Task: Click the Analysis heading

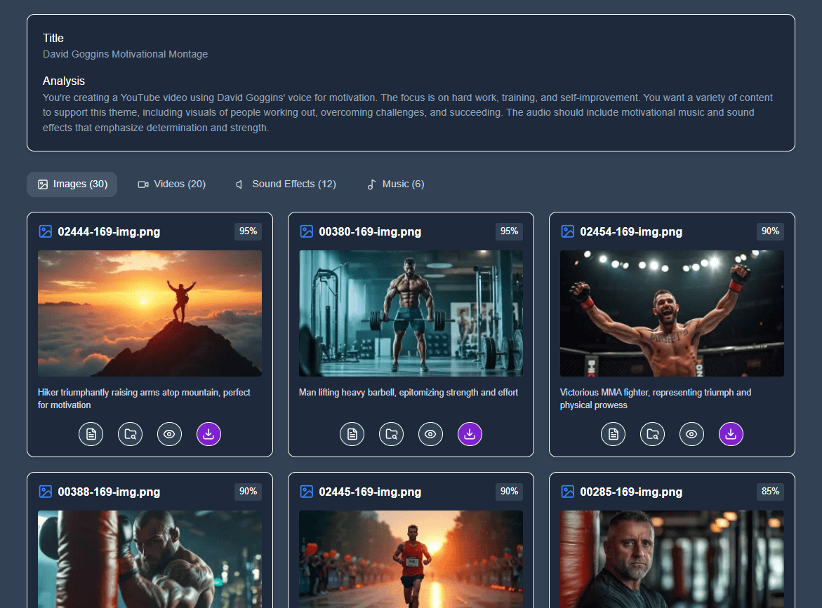Action: [x=63, y=81]
